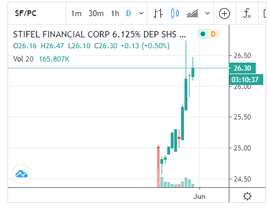The height and width of the screenshot is (212, 269).
Task: Select the Bars chart style icon
Action: tap(158, 14)
